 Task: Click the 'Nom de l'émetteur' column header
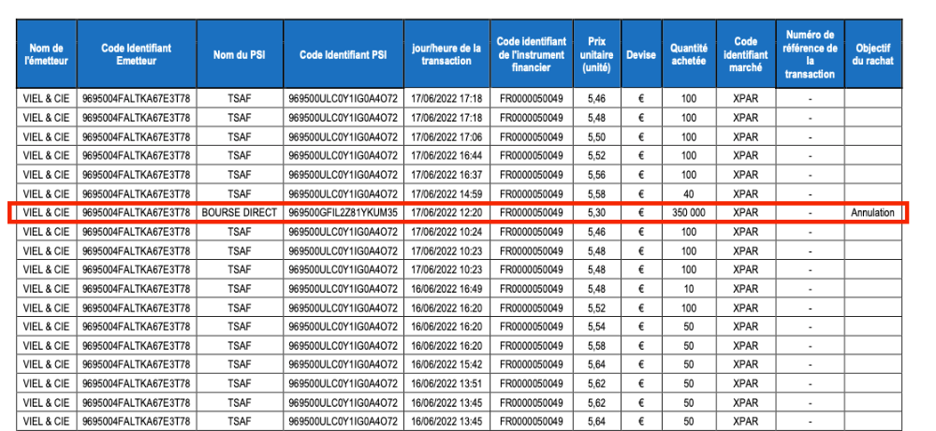click(46, 54)
